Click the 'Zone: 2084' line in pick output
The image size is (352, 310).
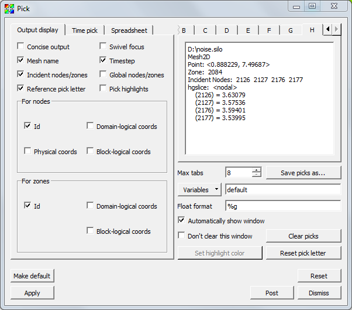(205, 72)
